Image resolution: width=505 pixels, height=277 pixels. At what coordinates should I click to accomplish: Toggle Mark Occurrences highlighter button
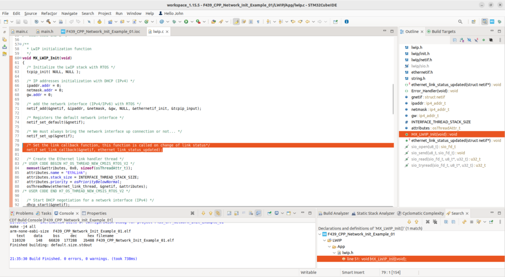pyautogui.click(x=236, y=22)
